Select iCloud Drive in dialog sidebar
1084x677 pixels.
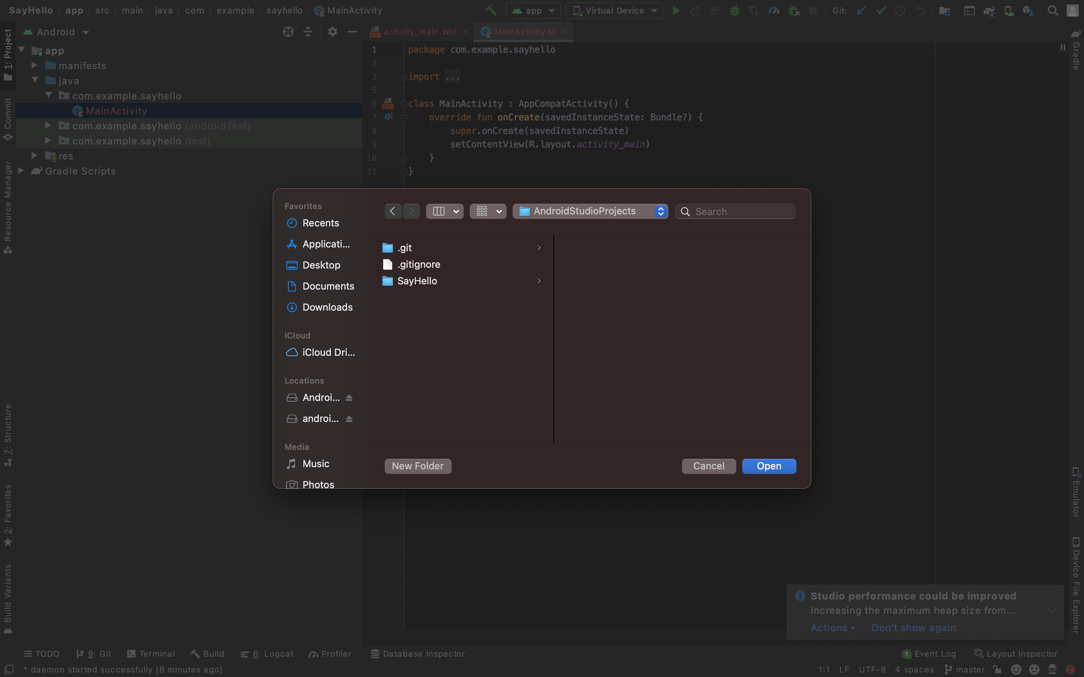(x=321, y=352)
